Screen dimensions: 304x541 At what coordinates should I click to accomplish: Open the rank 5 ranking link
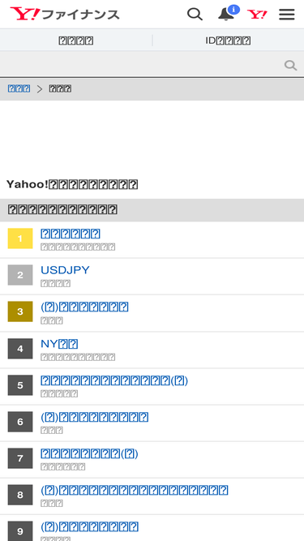tap(114, 380)
